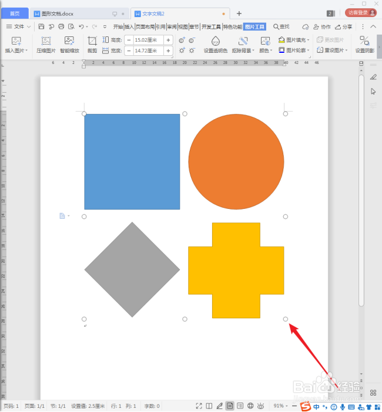This screenshot has width=382, height=412.
Task: Click the fullscreen icon in status bar
Action: (x=199, y=406)
